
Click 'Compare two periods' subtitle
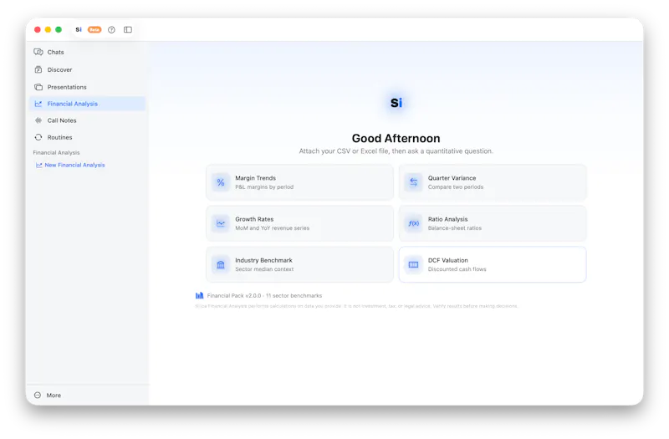coord(456,186)
